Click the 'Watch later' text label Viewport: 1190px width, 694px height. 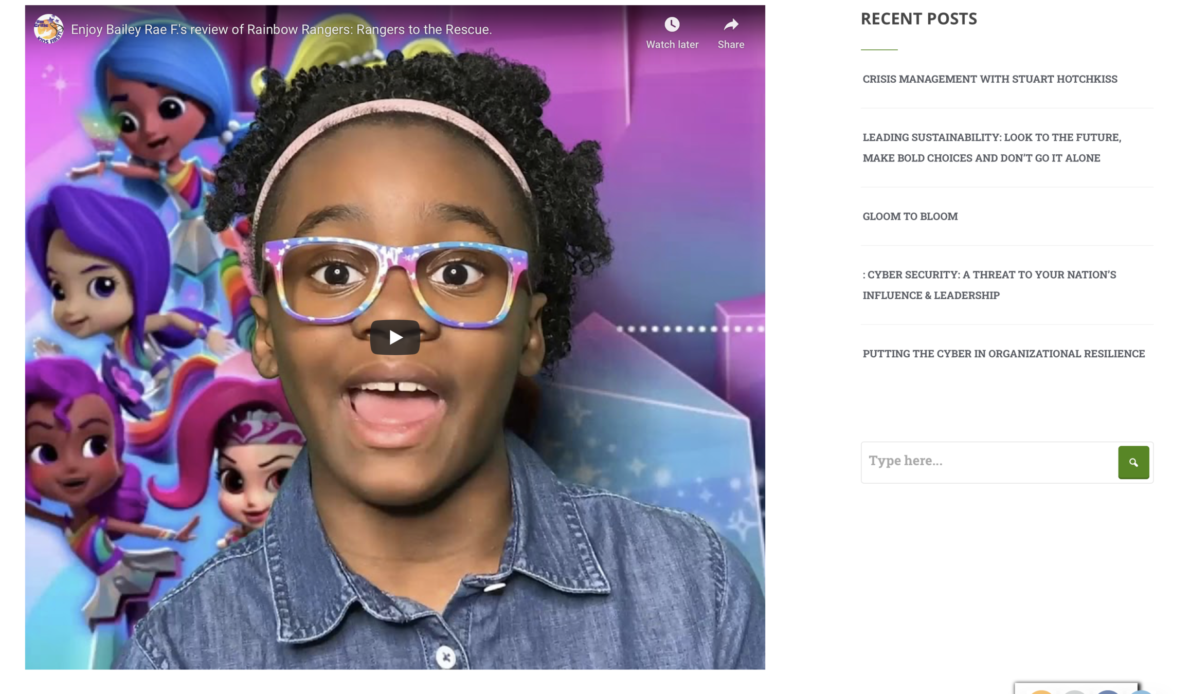[672, 45]
